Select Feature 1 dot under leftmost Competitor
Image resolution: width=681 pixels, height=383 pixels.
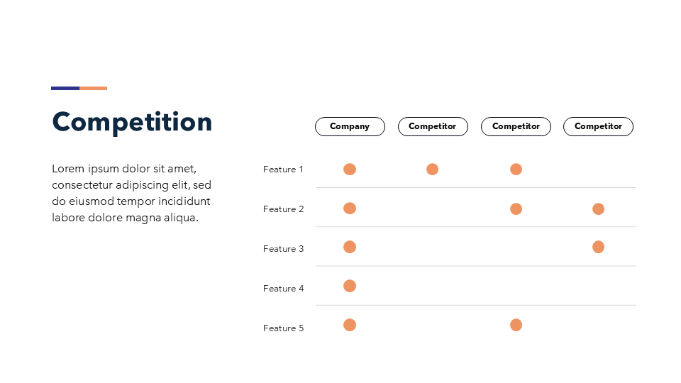click(432, 169)
